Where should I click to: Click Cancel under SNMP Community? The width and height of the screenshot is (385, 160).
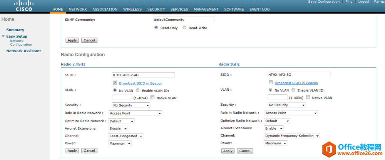(89, 40)
